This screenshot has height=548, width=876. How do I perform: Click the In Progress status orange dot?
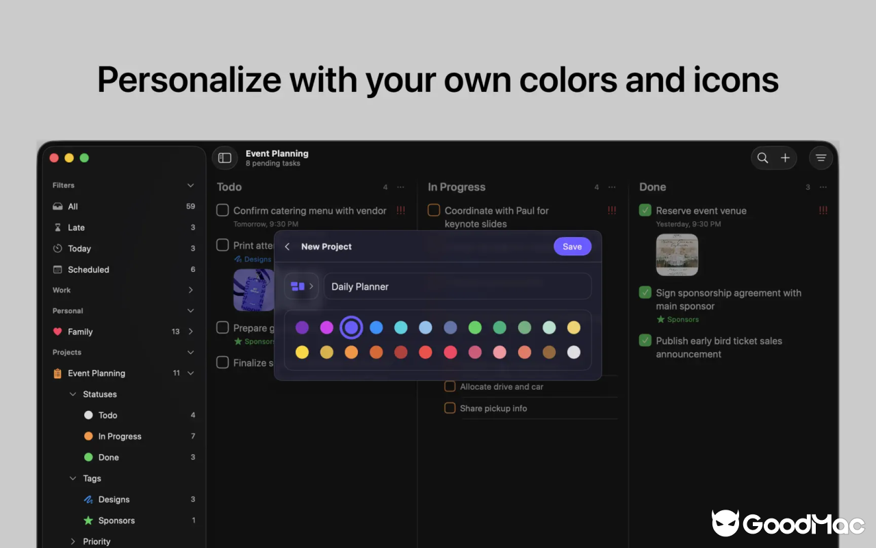(x=88, y=436)
